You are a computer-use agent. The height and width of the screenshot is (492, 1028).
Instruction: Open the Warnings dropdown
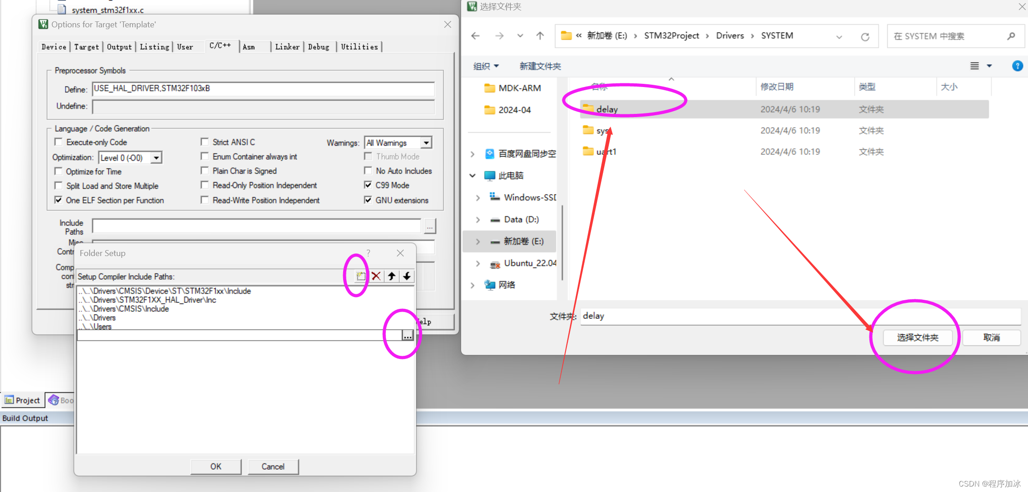pyautogui.click(x=426, y=143)
